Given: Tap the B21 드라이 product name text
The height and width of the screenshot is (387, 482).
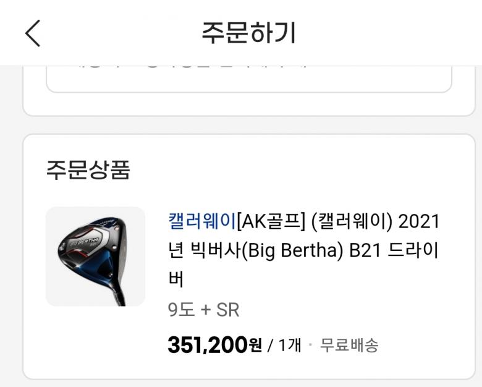Looking at the screenshot, I should point(394,250).
